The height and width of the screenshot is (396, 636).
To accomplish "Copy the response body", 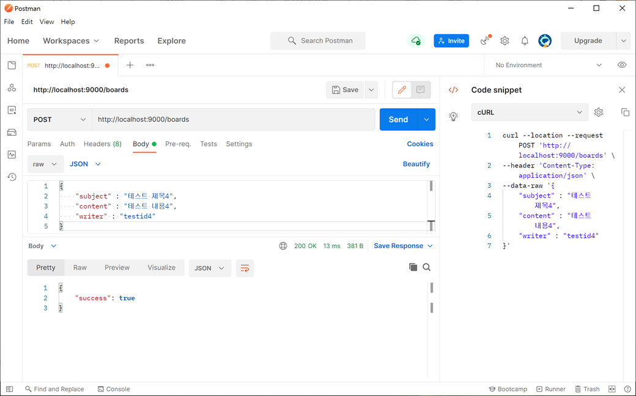I will tap(413, 267).
